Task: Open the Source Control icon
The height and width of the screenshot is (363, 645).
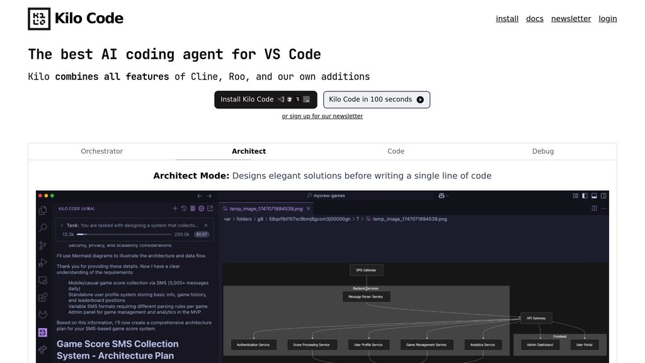Action: pos(43,245)
